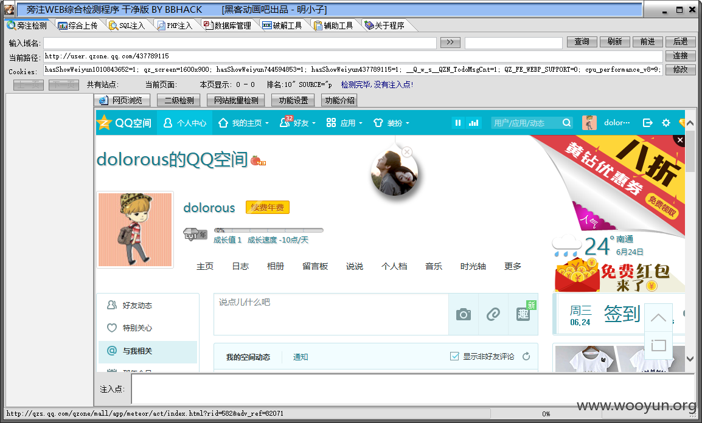Click the Cookies text field
702x423 pixels.
[353, 70]
